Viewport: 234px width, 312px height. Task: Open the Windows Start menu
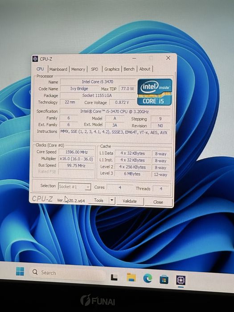(20, 271)
